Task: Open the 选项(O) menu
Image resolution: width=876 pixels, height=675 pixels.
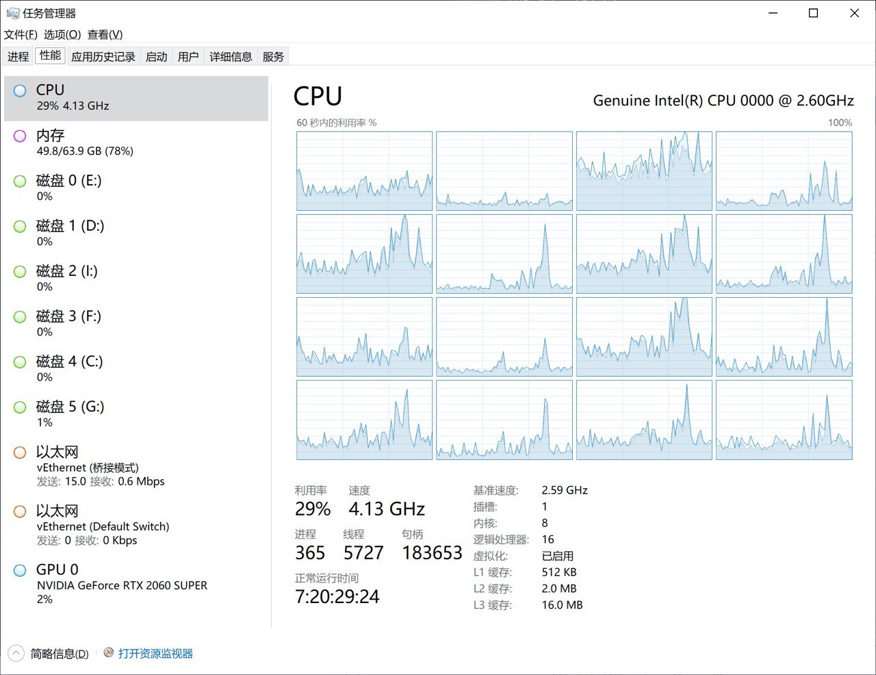Action: pyautogui.click(x=62, y=34)
